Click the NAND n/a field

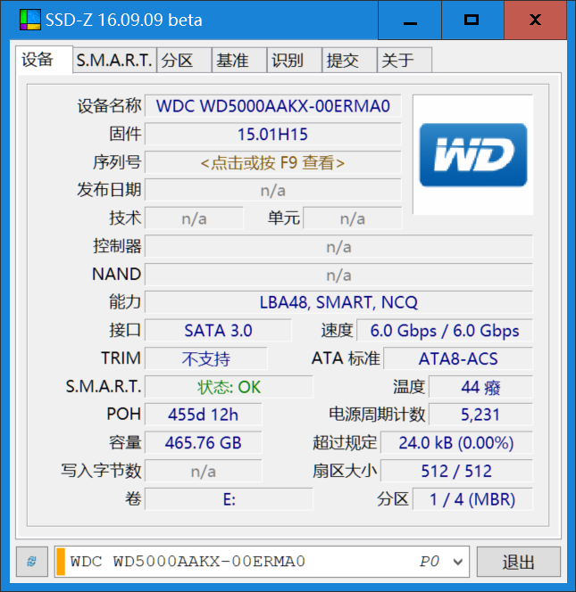click(338, 275)
